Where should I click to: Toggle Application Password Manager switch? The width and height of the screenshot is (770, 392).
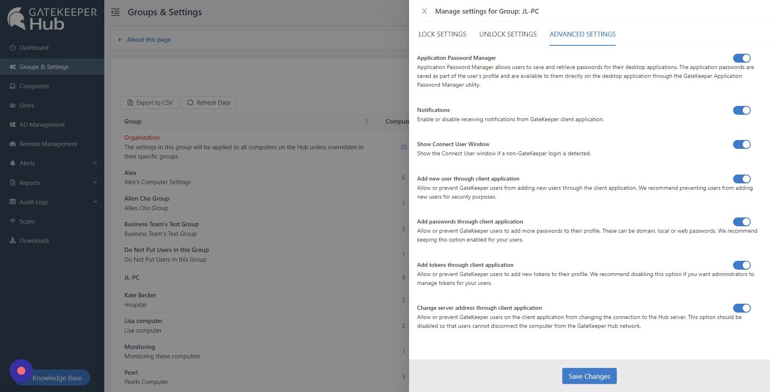742,58
